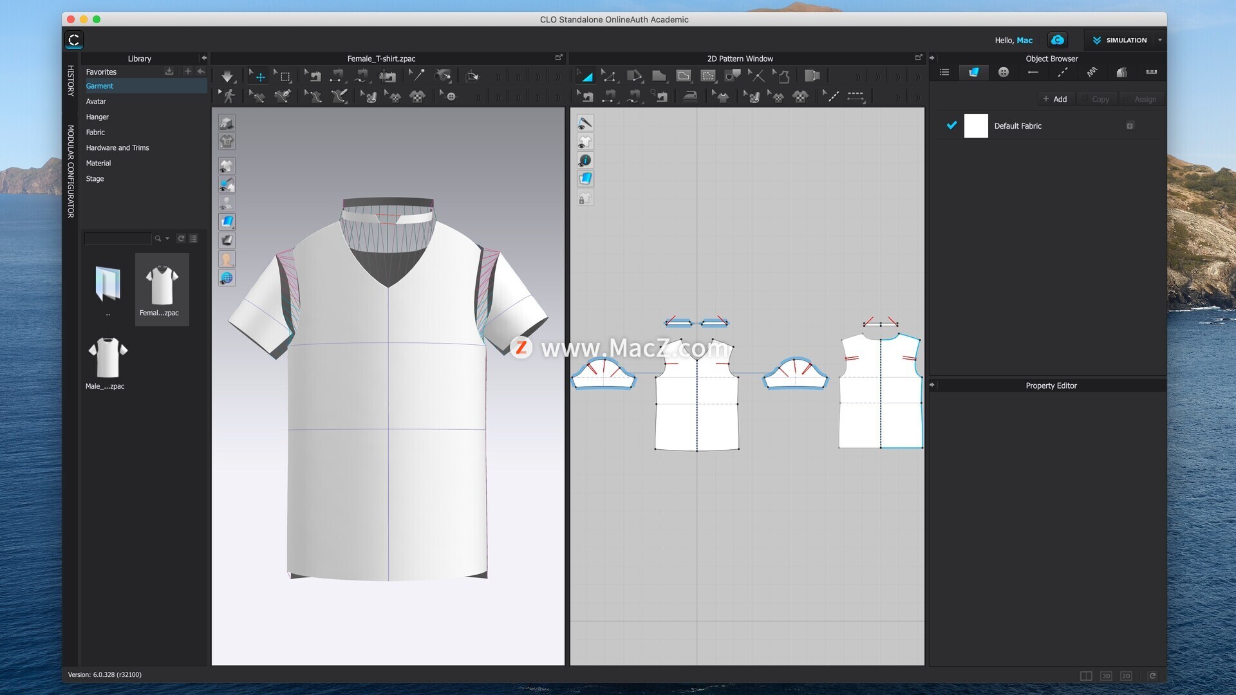This screenshot has width=1236, height=695.
Task: Collapse the Object Browser panel arrow
Action: pyautogui.click(x=932, y=58)
